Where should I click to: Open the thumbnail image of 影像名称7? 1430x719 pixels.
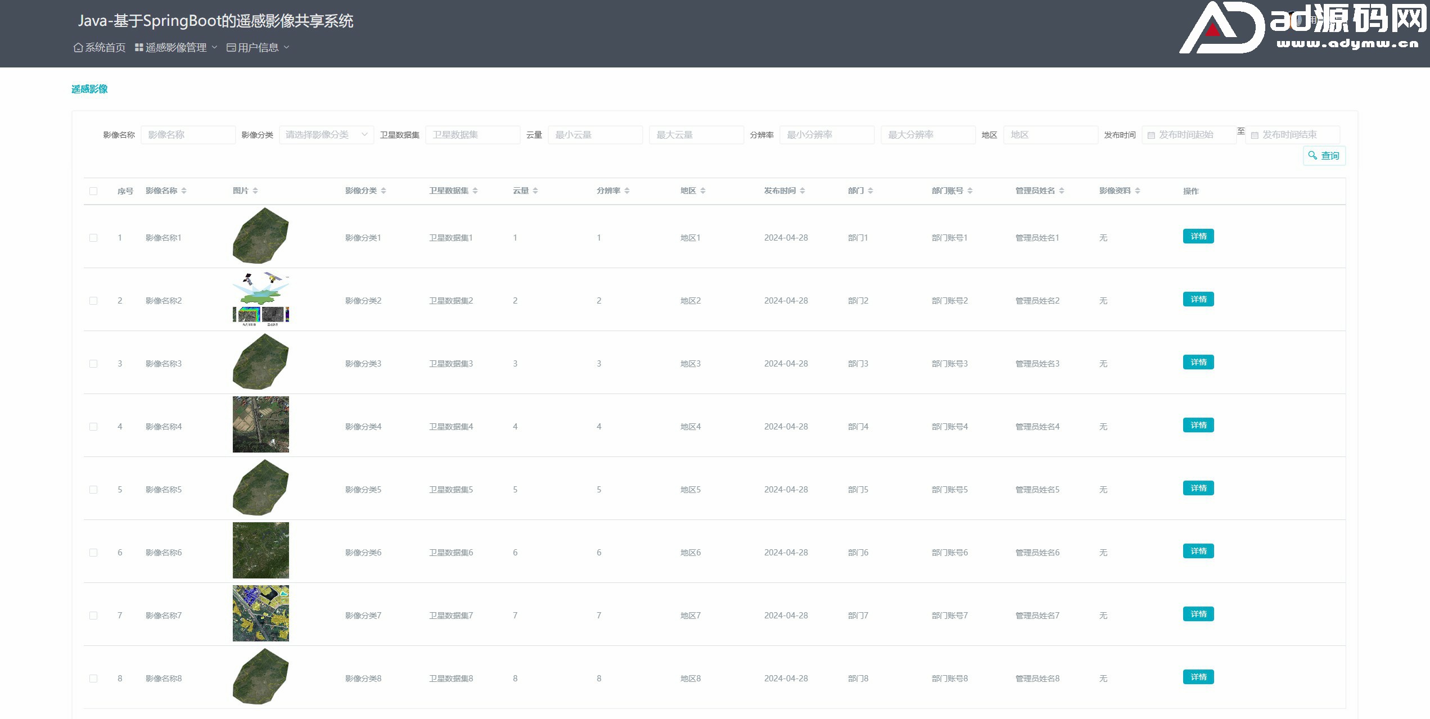pyautogui.click(x=261, y=613)
